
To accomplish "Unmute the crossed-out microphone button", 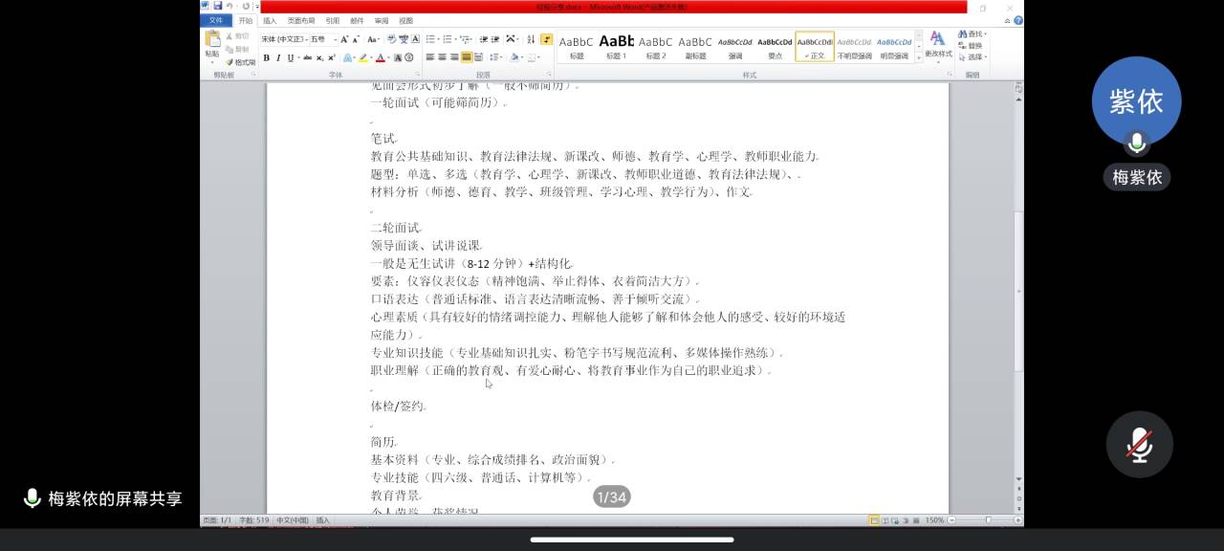I will [1139, 445].
